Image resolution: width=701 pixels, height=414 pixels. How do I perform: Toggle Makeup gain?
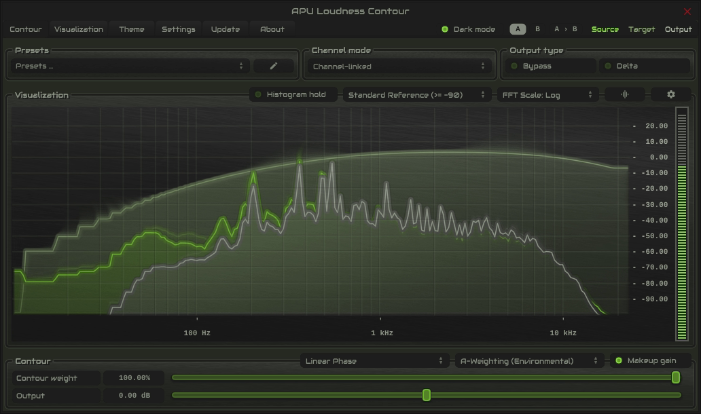click(x=651, y=361)
